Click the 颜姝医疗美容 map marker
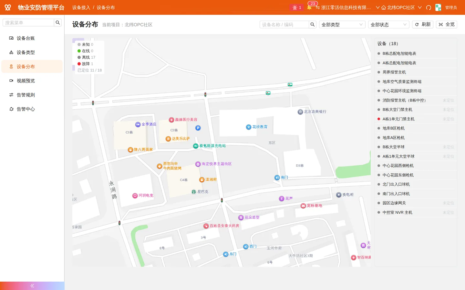The width and height of the screenshot is (465, 290). coord(171,120)
